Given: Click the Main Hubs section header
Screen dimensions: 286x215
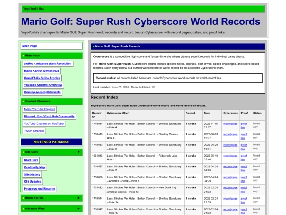Looking at the screenshot, I should coord(51,56).
